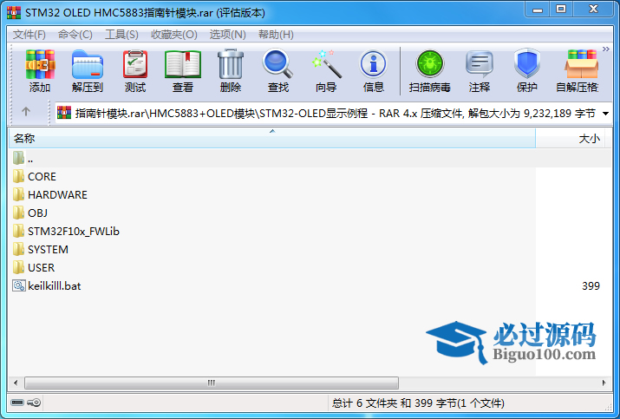Select the SYSTEM folder icon
620x419 pixels.
coord(18,249)
